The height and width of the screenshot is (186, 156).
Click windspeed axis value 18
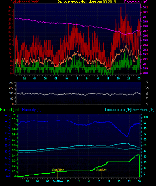10,36
